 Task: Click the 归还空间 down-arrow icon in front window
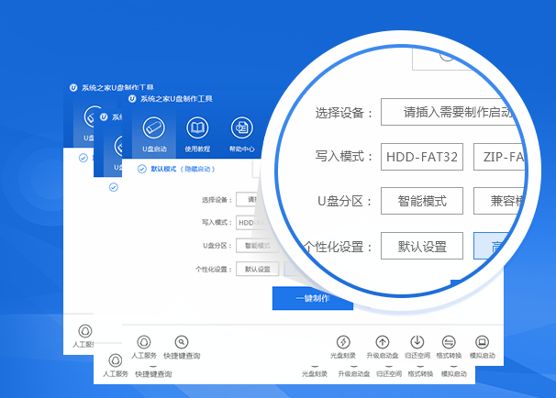point(416,342)
